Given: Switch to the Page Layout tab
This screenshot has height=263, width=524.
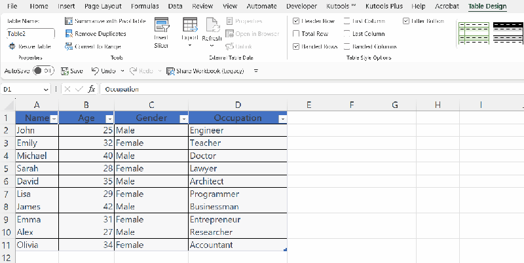Looking at the screenshot, I should (x=103, y=6).
